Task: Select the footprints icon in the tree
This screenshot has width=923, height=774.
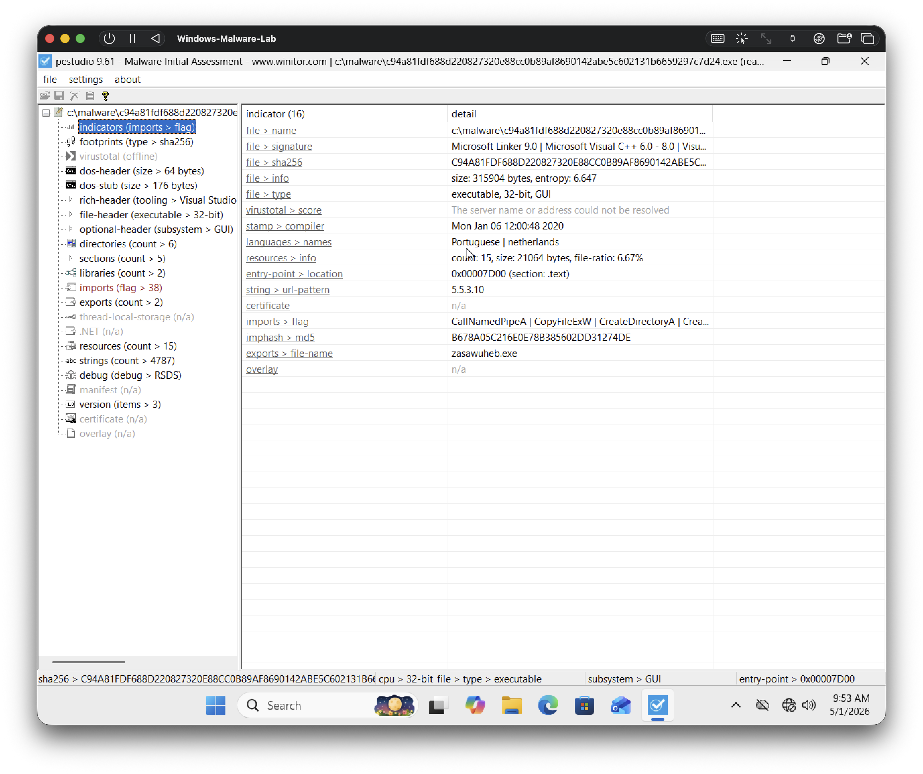Action: click(71, 142)
